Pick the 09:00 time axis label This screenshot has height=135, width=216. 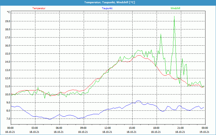tap(83, 128)
